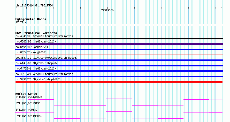Click the SYT1 NM_001135806 magenta gene line
The width and height of the screenshot is (230, 122).
119,118
